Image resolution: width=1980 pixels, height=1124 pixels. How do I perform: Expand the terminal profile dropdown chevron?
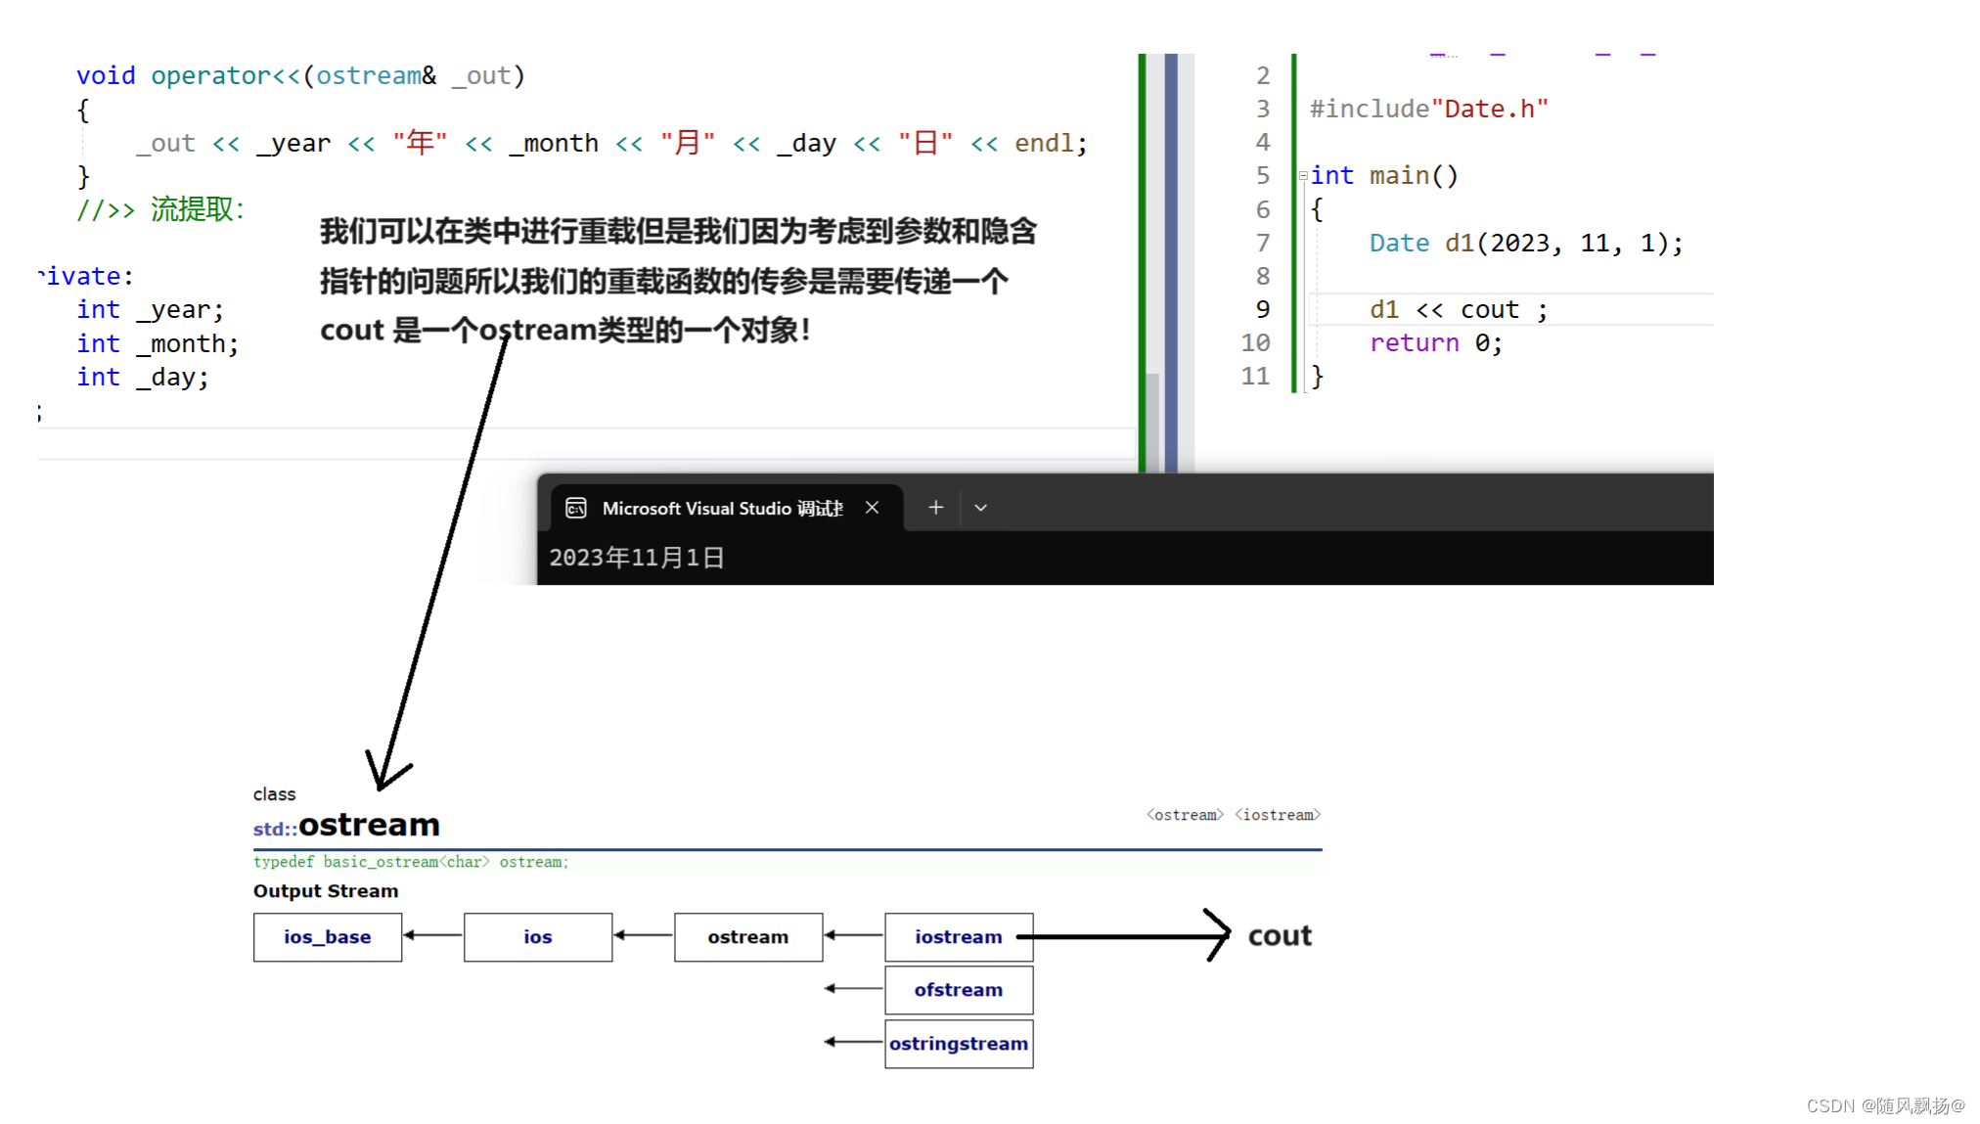pyautogui.click(x=980, y=508)
